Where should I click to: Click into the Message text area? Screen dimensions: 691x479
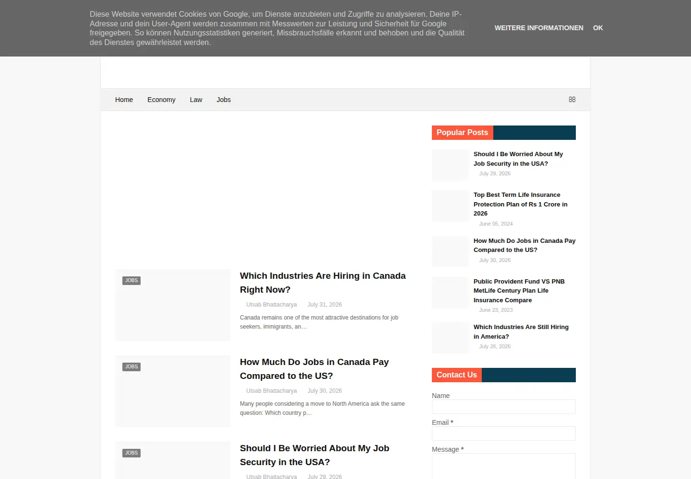tap(504, 466)
